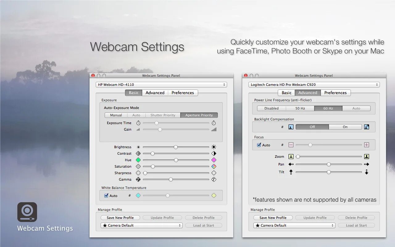The width and height of the screenshot is (395, 247).
Task: Open the Camera Default profile selector
Action: 141,225
